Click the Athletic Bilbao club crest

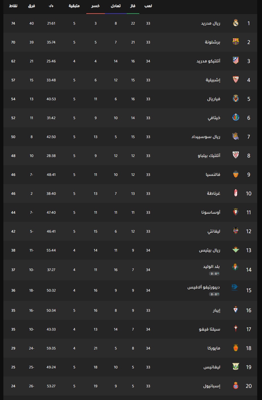[x=236, y=156]
